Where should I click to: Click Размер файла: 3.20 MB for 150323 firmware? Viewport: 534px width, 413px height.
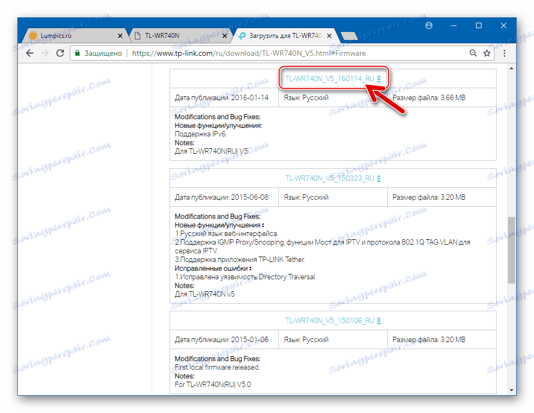click(429, 197)
